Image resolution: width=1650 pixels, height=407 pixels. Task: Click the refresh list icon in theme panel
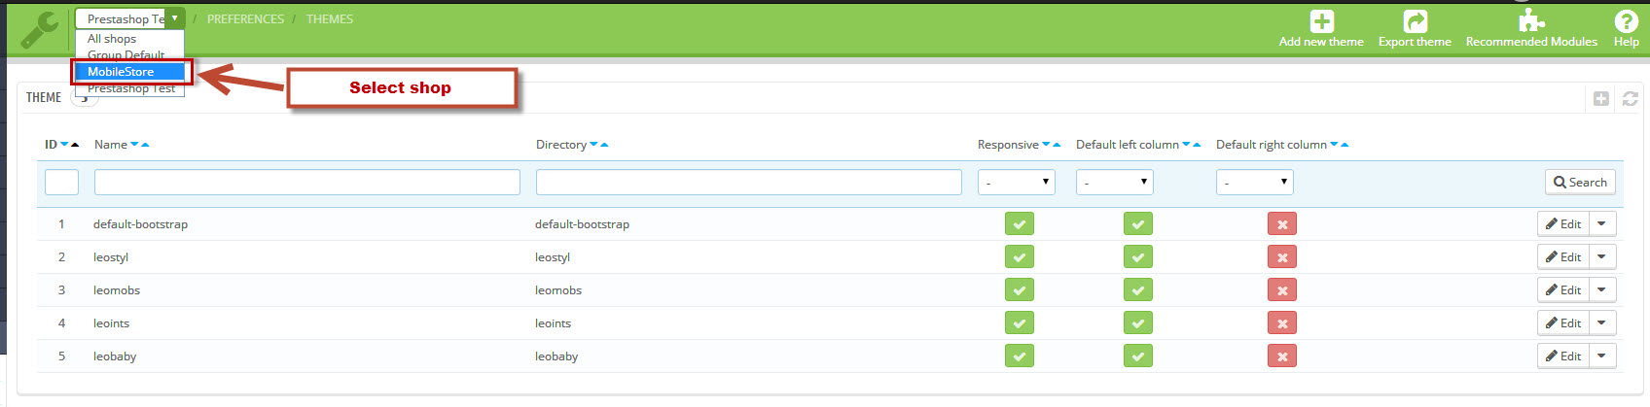tap(1630, 99)
